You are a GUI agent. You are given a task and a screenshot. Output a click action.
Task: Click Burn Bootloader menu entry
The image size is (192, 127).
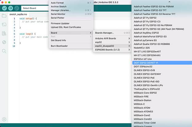pos(60,46)
